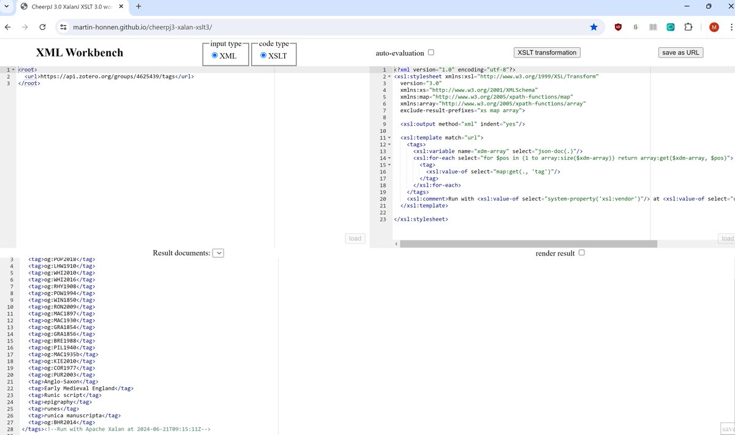View site information icon in address bar
The image size is (735, 435).
tap(62, 27)
